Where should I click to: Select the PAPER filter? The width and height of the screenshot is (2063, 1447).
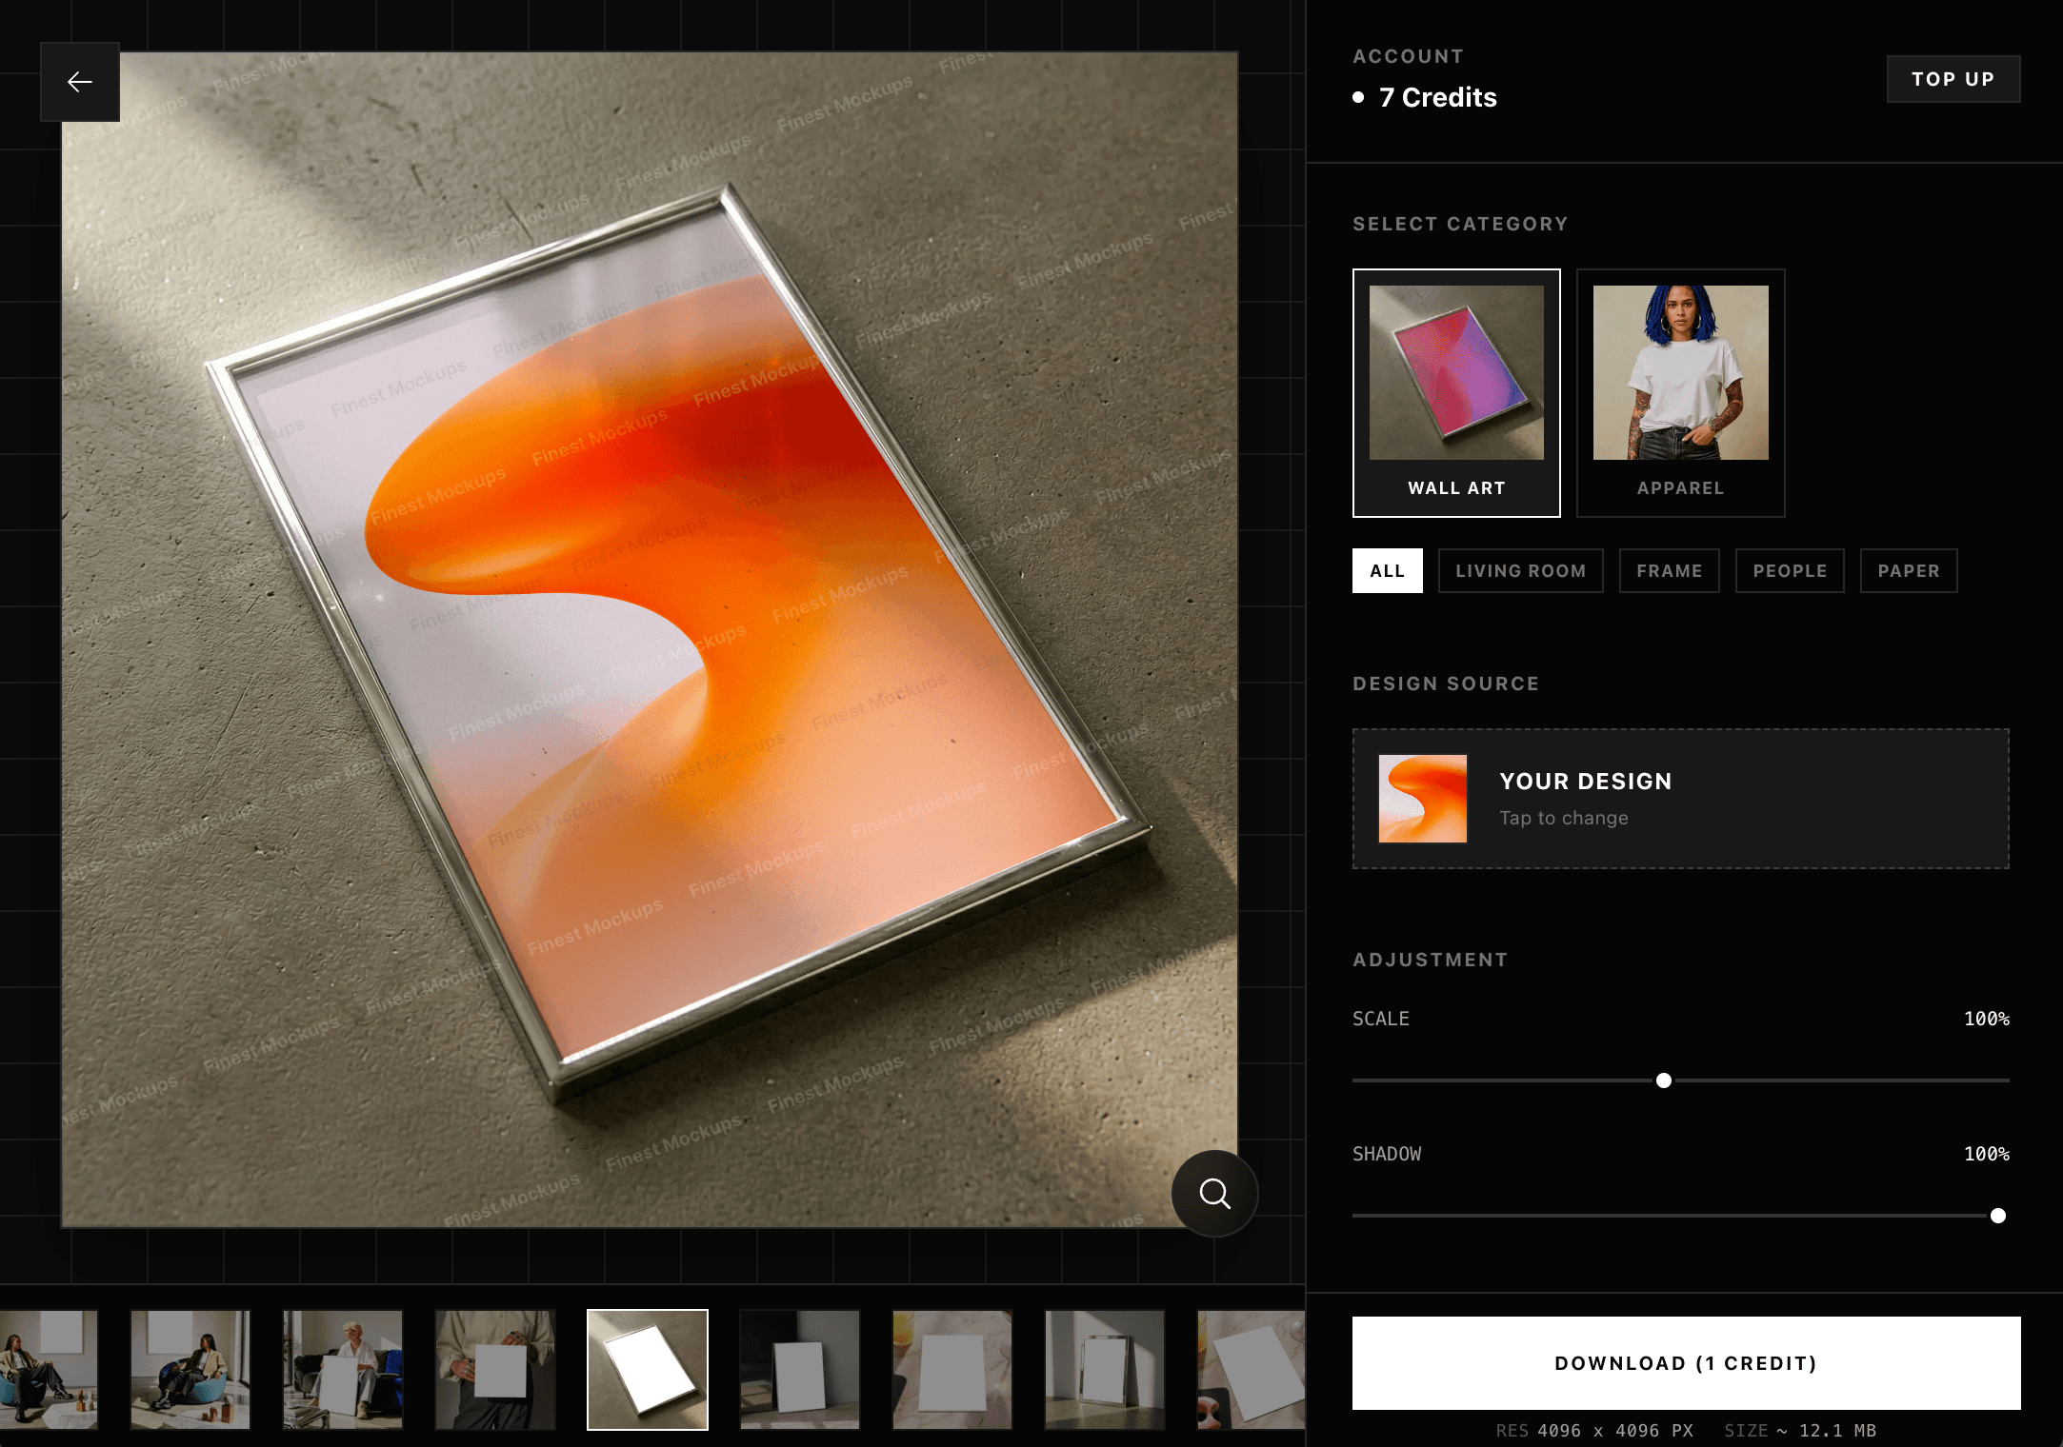(x=1908, y=570)
